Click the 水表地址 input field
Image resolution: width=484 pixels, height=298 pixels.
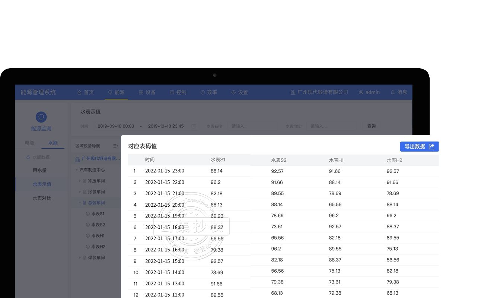331,126
